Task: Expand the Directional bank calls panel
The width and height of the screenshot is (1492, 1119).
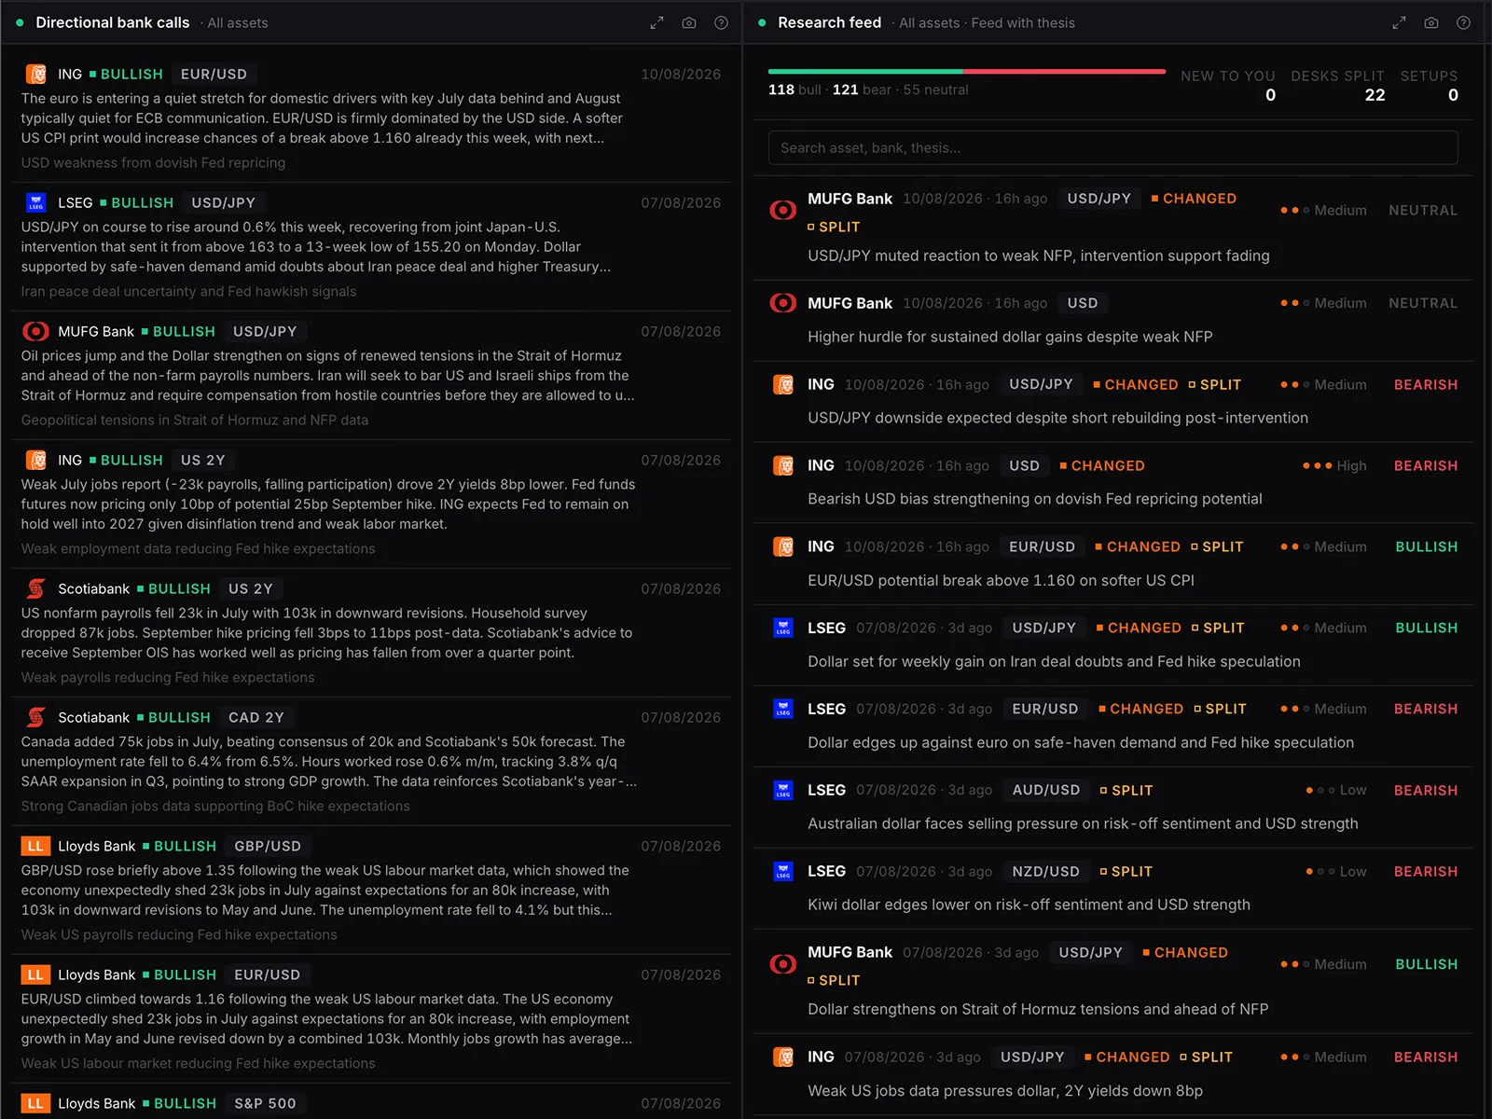Action: tap(656, 22)
